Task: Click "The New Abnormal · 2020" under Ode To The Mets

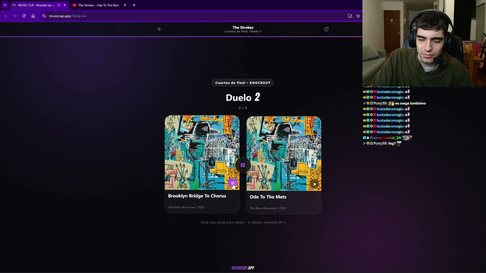Action: [268, 208]
